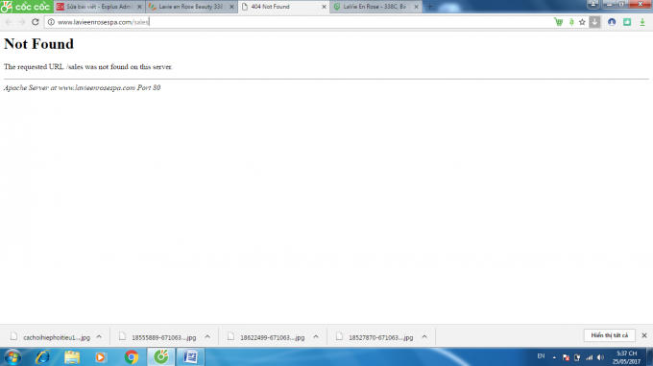Click Hiển thị tất cả downloads button

coord(609,335)
